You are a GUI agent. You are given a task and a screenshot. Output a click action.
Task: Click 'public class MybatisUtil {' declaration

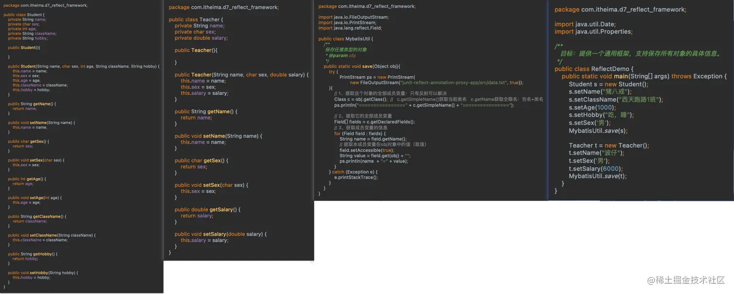click(x=346, y=39)
